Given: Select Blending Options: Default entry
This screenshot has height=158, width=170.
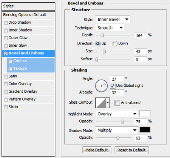Looking at the screenshot, I should click(x=28, y=15).
